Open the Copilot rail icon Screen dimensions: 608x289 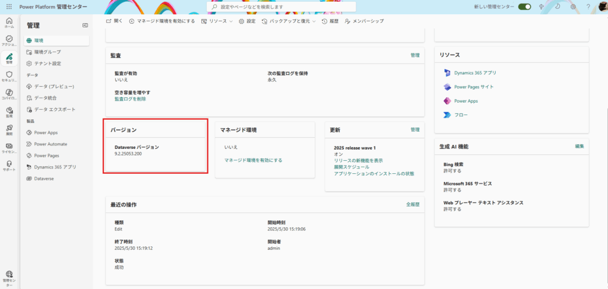tap(9, 92)
